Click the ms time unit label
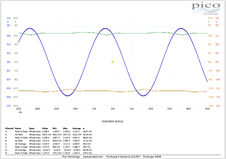This screenshot has width=226, height=159. tap(20, 112)
